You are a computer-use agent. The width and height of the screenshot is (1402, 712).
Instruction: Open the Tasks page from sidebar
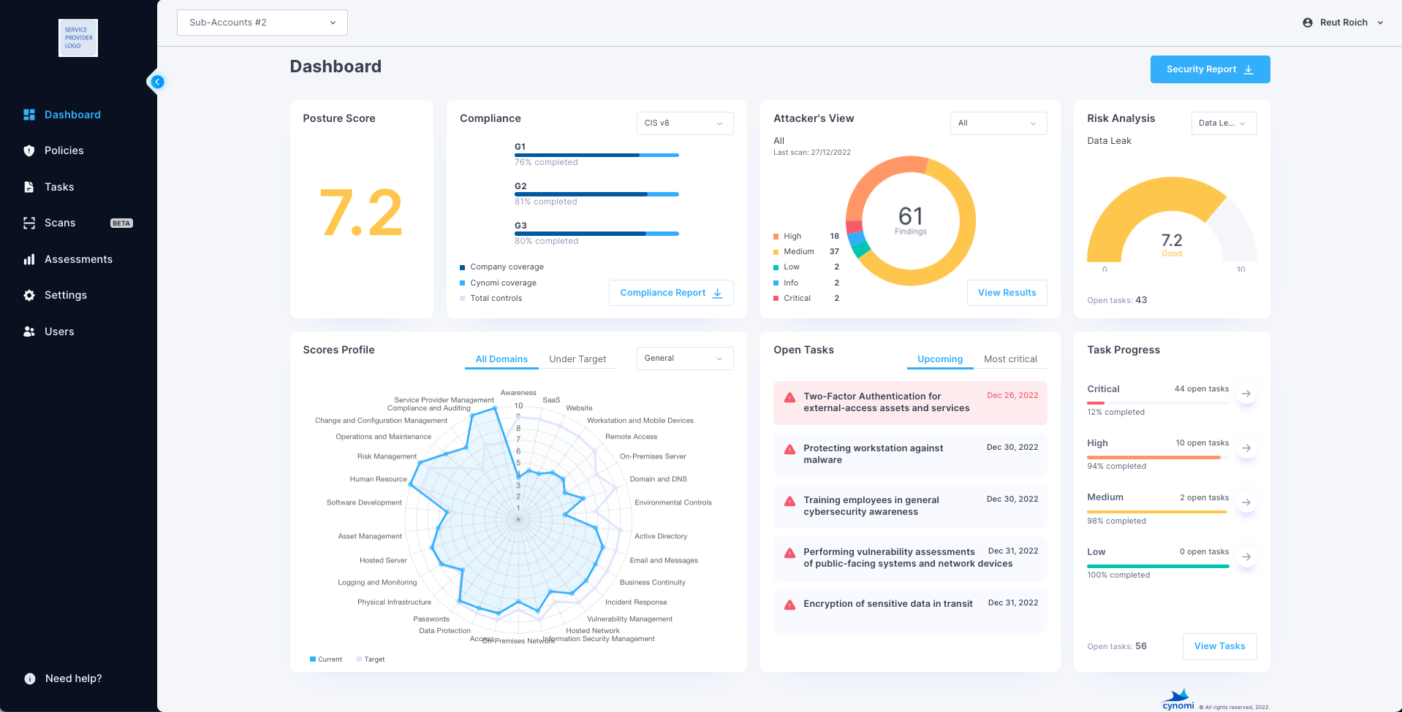tap(29, 187)
